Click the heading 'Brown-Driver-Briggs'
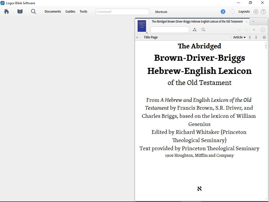This screenshot has height=202, width=269. point(200,58)
